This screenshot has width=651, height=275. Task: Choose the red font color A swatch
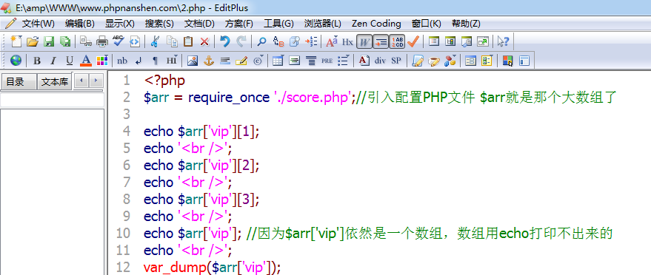pos(86,61)
